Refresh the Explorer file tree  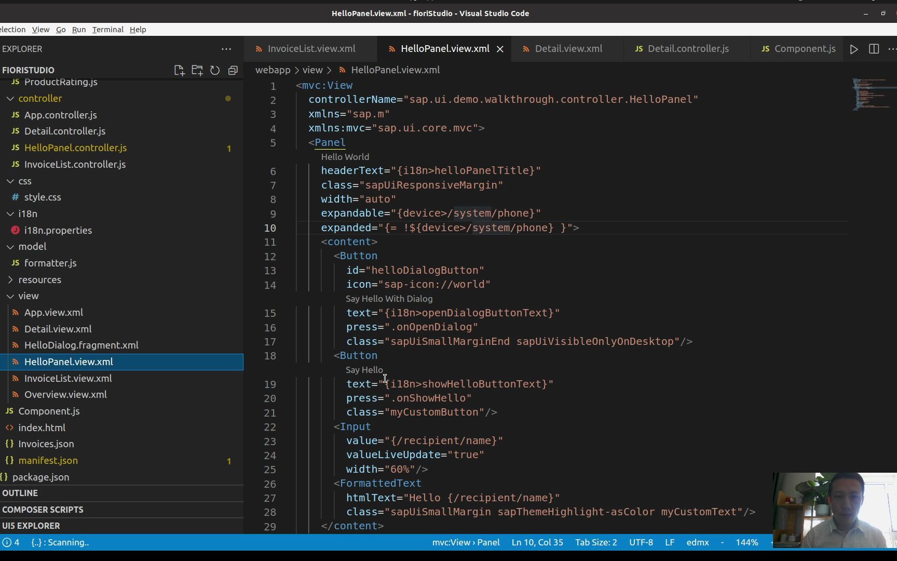pos(215,70)
